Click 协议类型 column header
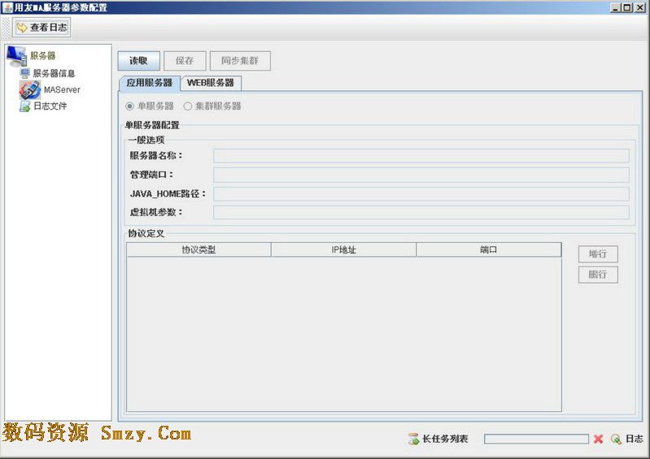 pos(198,249)
